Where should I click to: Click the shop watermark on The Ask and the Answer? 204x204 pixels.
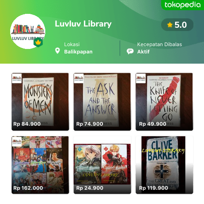(79, 78)
